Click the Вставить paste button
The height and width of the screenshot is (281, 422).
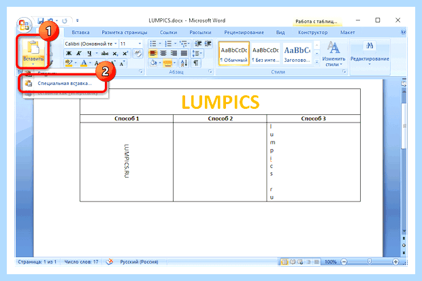tap(33, 53)
